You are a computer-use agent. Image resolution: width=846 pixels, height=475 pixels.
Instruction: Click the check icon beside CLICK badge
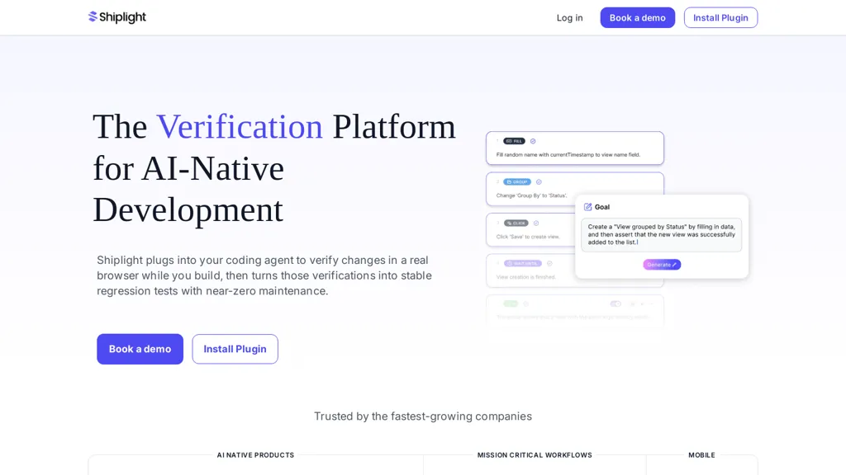[x=535, y=223]
